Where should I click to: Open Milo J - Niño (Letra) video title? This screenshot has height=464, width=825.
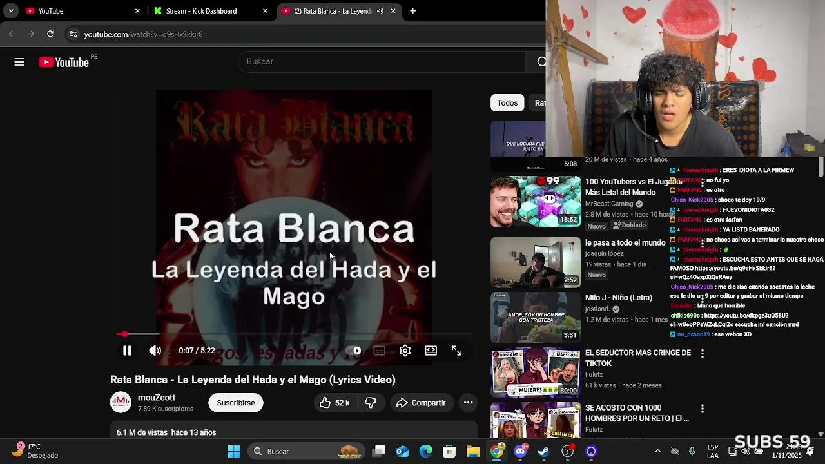pyautogui.click(x=619, y=298)
